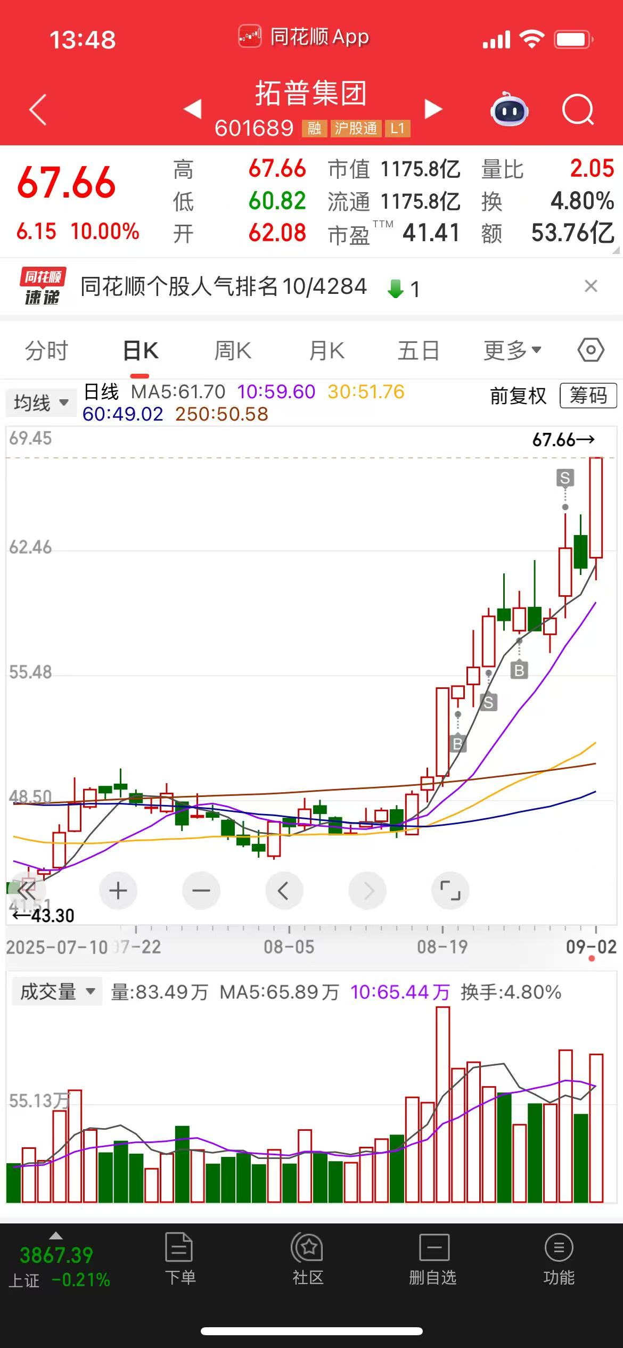
Task: Open chart settings hexagon icon
Action: pos(591,350)
